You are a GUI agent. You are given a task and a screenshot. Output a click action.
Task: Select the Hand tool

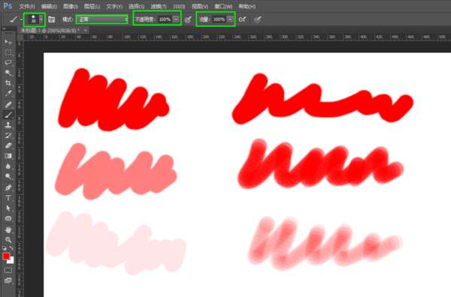point(8,229)
